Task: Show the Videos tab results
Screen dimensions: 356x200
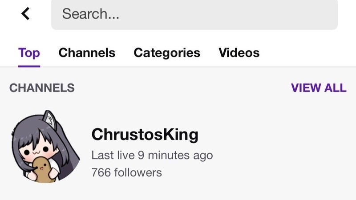Action: point(239,53)
